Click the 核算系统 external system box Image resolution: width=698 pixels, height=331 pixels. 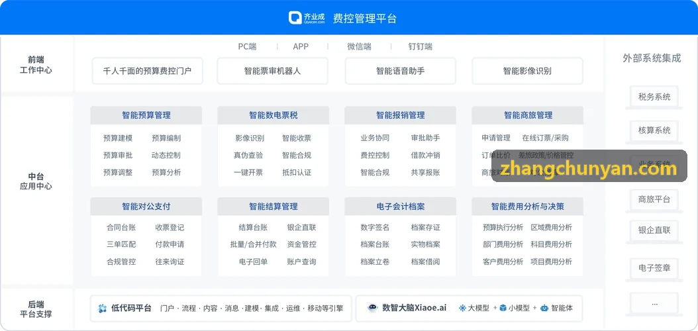tap(654, 130)
